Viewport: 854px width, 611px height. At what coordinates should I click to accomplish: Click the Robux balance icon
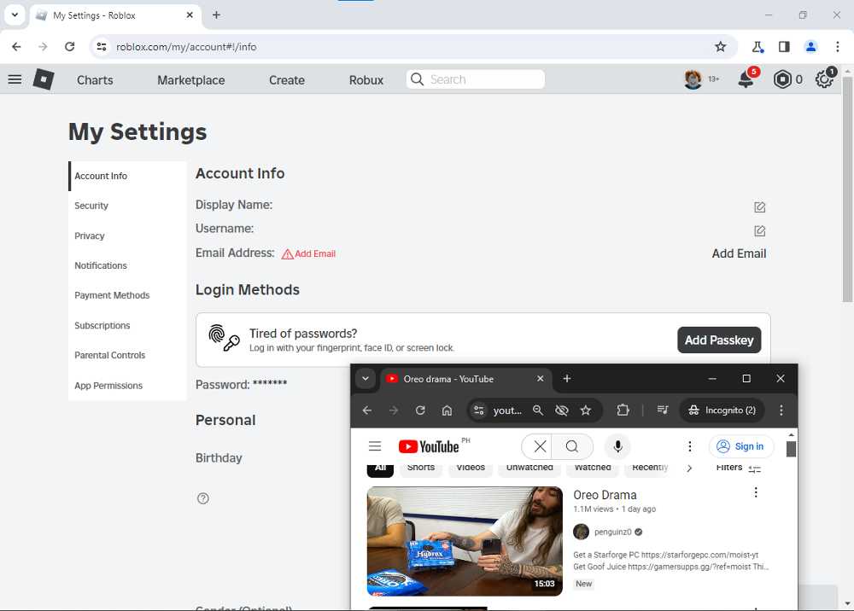pyautogui.click(x=783, y=79)
